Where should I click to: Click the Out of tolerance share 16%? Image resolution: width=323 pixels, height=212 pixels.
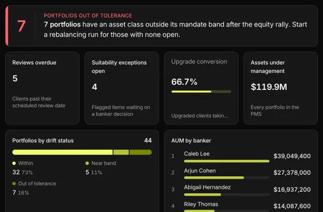pyautogui.click(x=23, y=193)
